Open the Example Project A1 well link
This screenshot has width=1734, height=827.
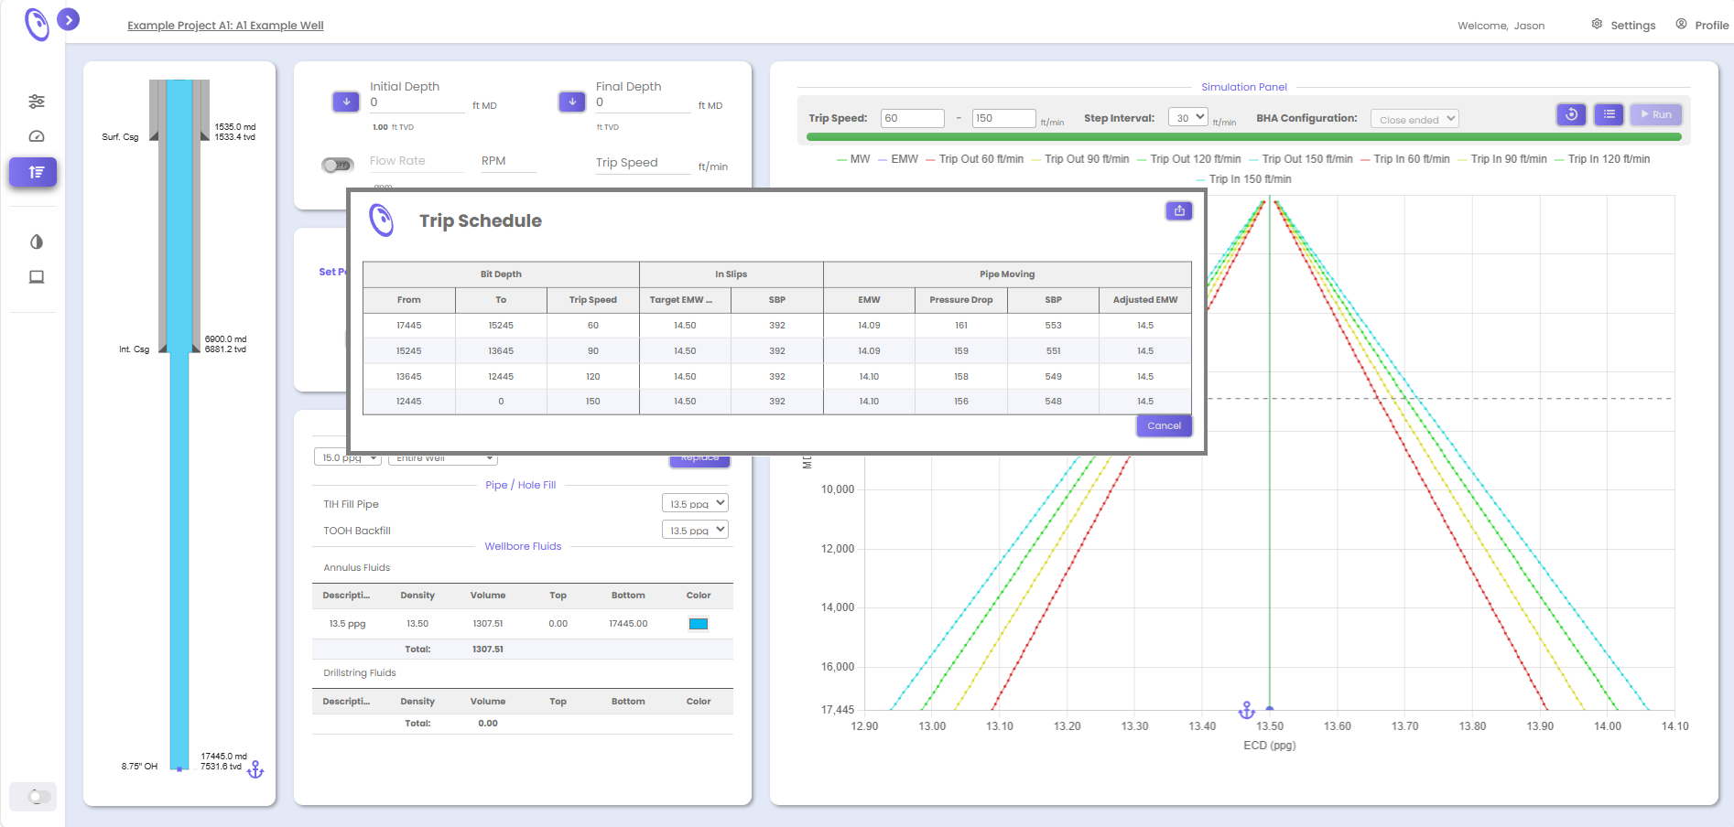[225, 26]
